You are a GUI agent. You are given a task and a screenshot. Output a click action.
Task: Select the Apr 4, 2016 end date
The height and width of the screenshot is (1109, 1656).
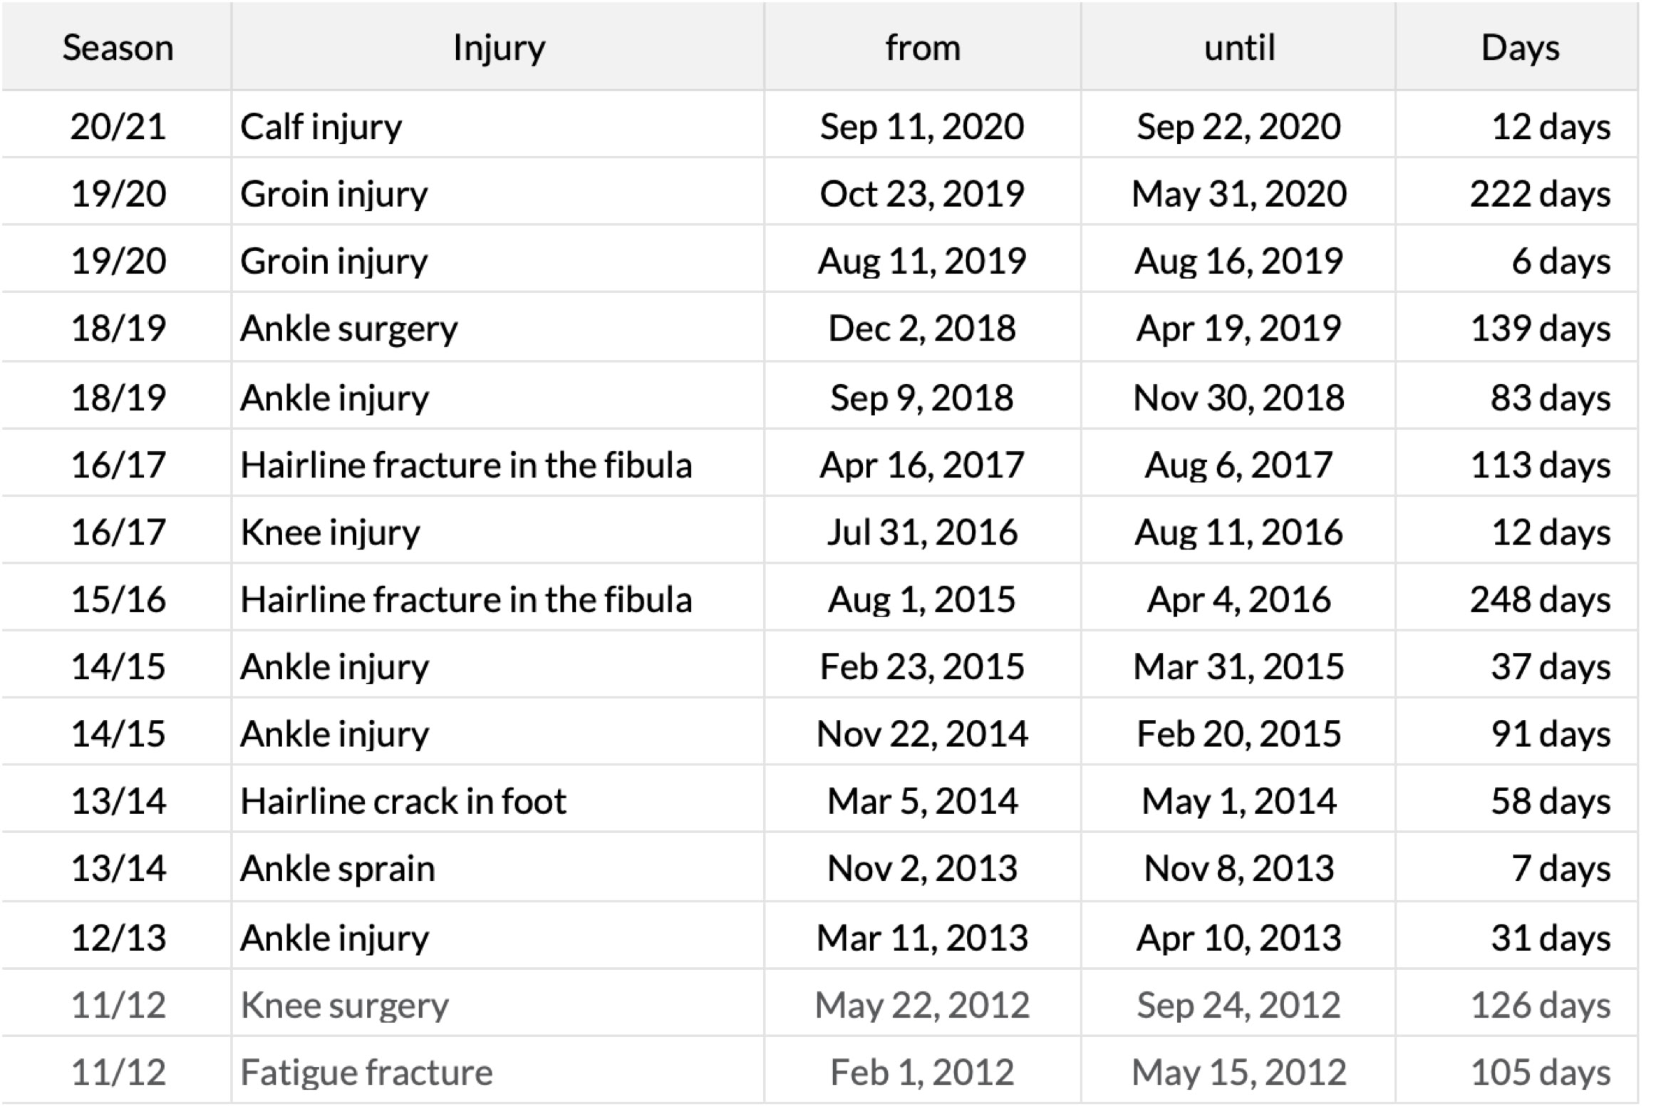click(1239, 599)
